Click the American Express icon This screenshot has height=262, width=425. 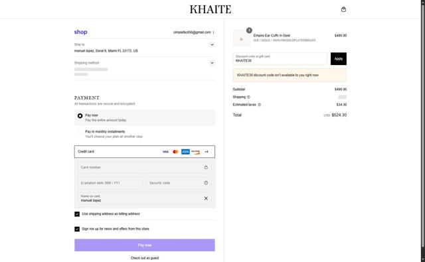click(x=185, y=152)
